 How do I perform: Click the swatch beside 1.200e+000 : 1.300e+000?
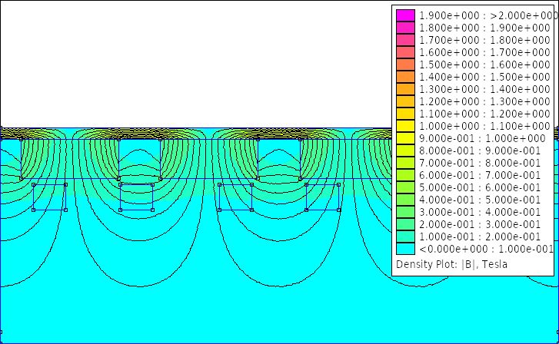click(x=405, y=101)
